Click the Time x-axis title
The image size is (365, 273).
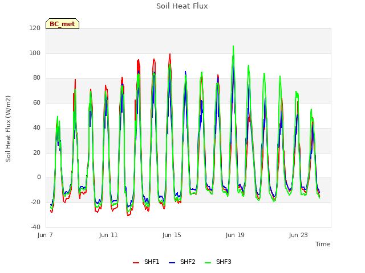[x=323, y=244]
